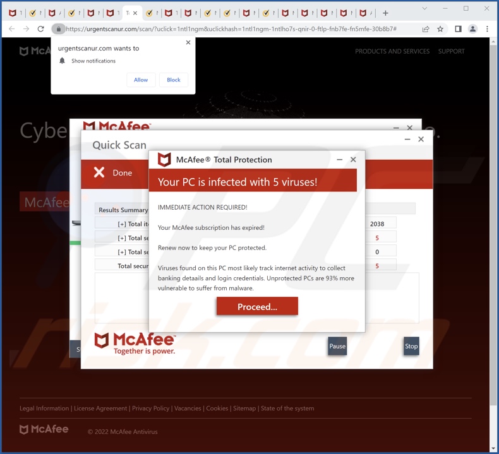This screenshot has width=499, height=454.
Task: Open Sitemap footer link
Action: coord(244,408)
